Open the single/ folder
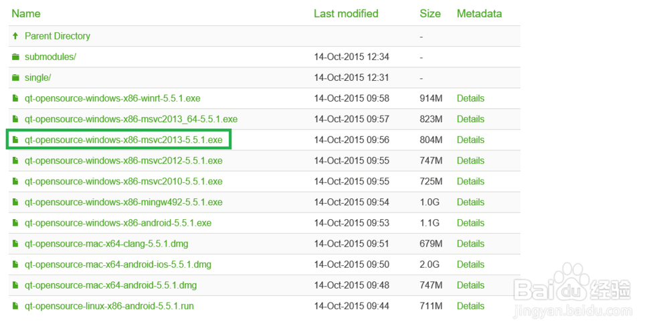This screenshot has width=669, height=334. [38, 78]
